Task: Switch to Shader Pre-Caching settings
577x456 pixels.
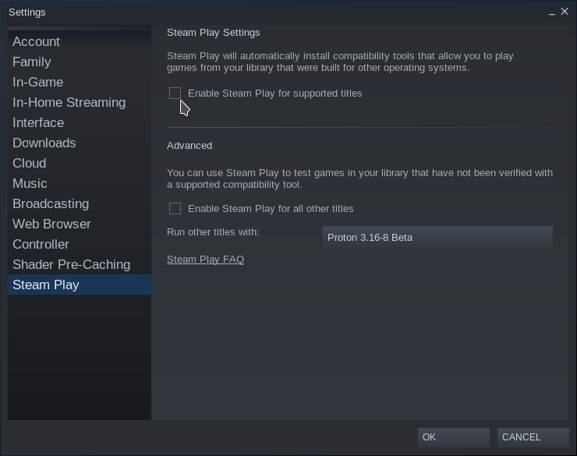Action: (x=80, y=264)
